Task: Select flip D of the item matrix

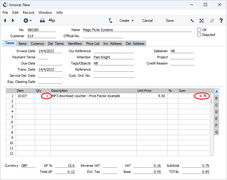Action: click(x=216, y=112)
